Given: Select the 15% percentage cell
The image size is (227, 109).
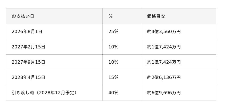Looking at the screenshot, I should click(x=122, y=78).
